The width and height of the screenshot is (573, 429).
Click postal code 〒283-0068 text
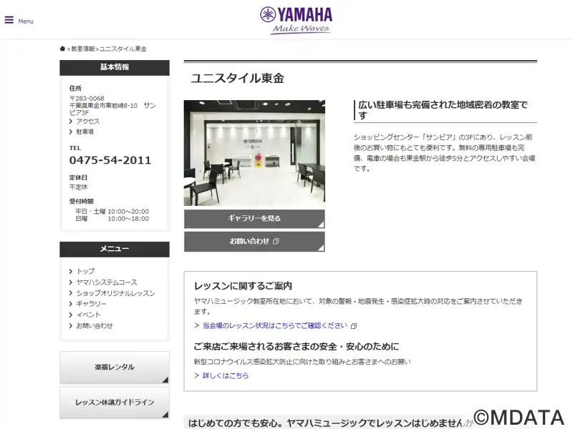click(x=87, y=99)
